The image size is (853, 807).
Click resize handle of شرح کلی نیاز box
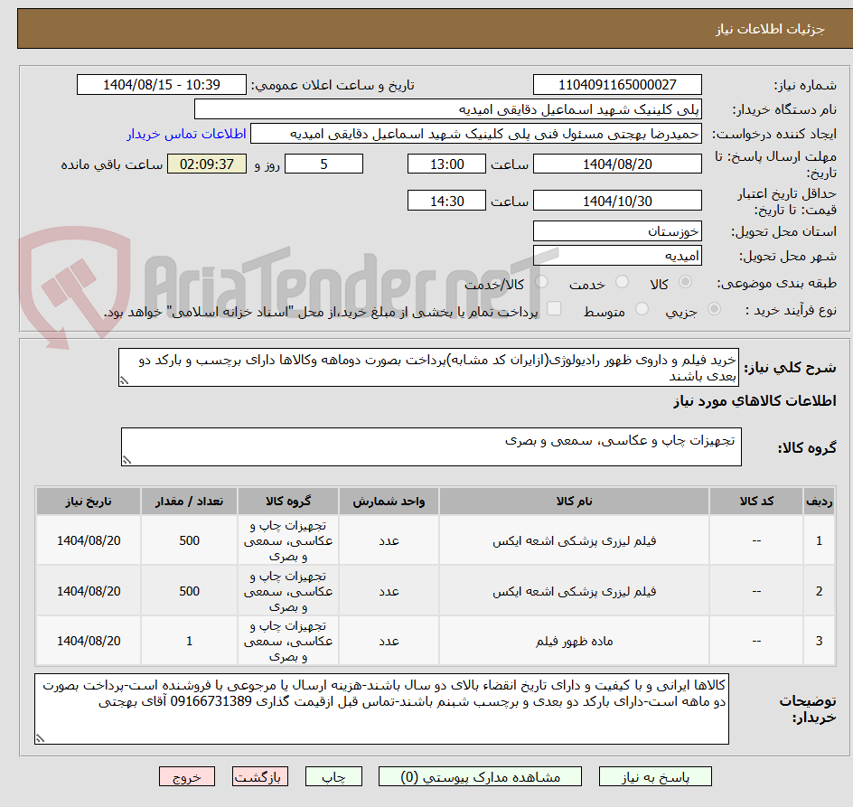[x=124, y=380]
